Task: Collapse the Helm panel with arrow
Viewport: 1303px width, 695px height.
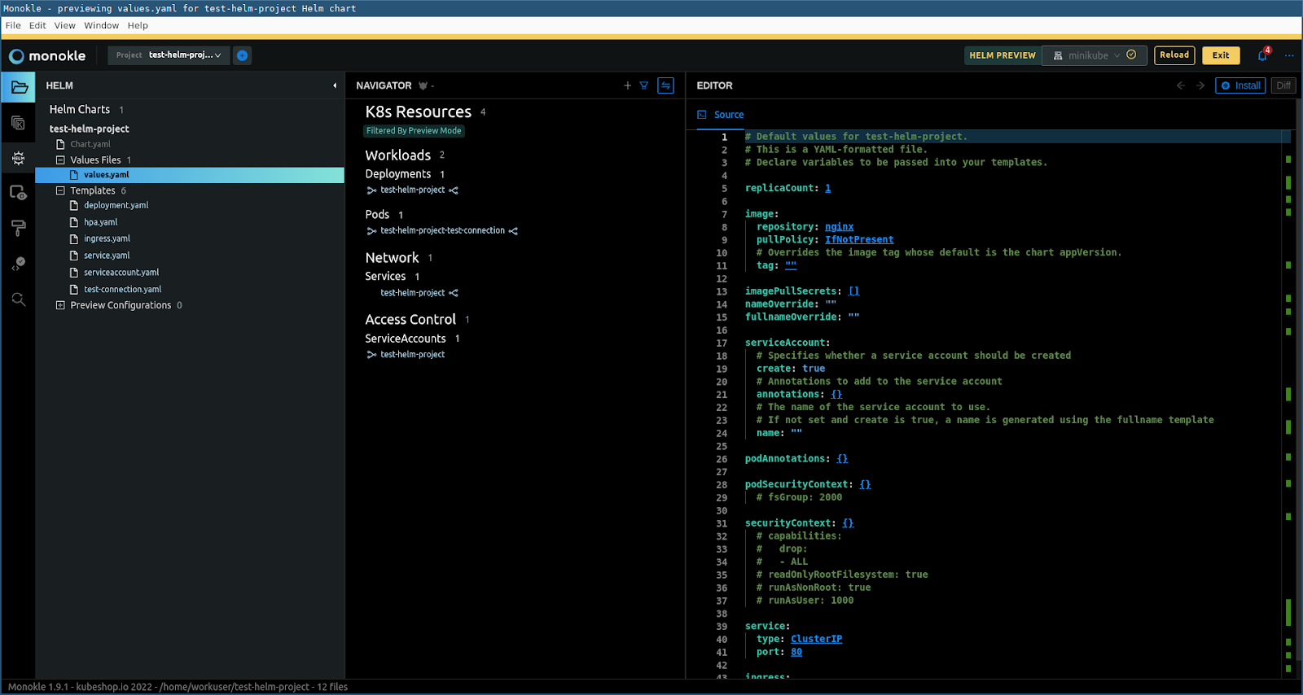Action: coord(335,85)
